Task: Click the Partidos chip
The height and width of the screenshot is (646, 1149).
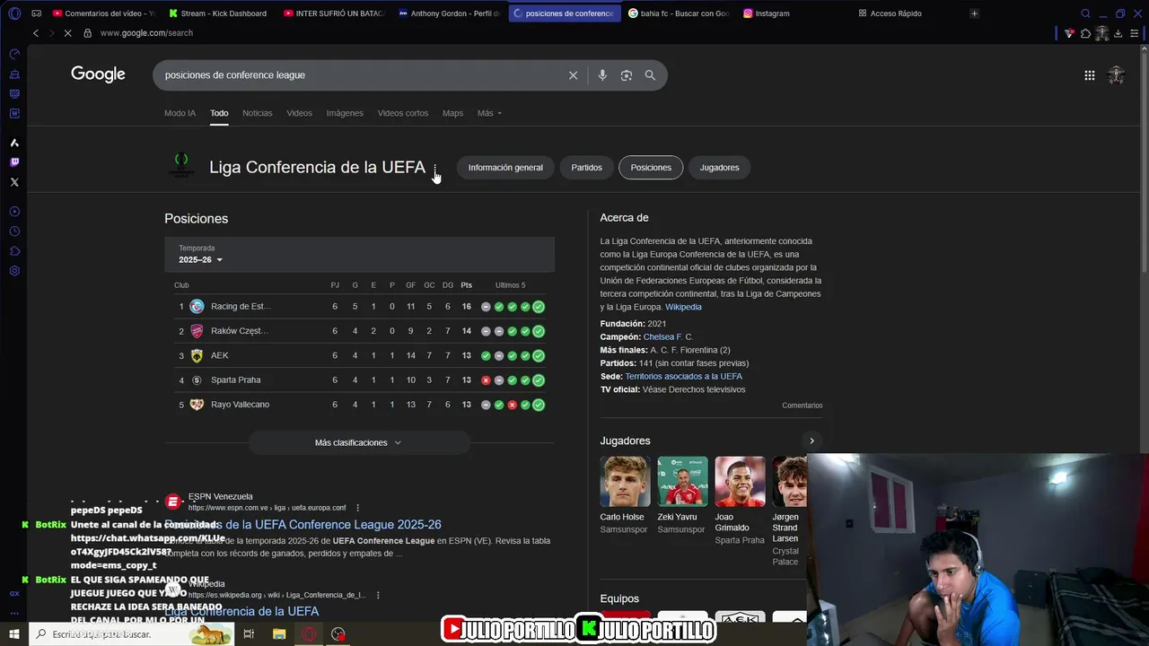Action: click(587, 168)
